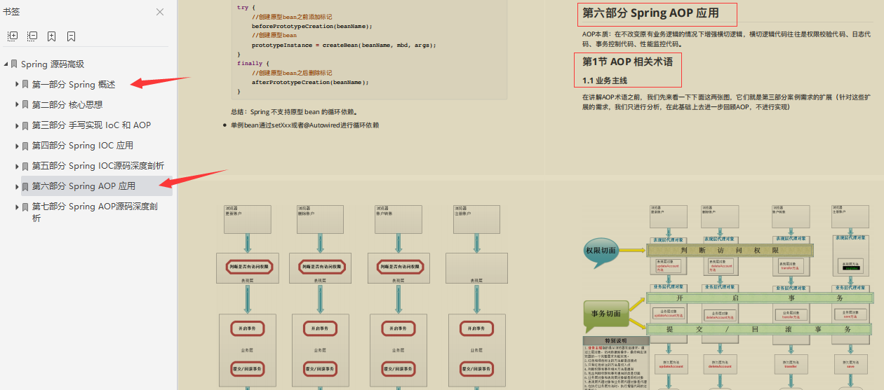Click the 提交/回滚事务 green bar in diagram

pyautogui.click(x=760, y=329)
